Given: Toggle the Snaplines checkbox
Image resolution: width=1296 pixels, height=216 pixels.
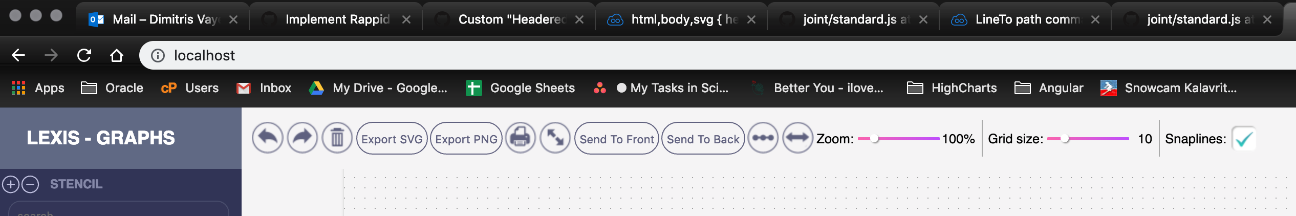Looking at the screenshot, I should point(1243,139).
